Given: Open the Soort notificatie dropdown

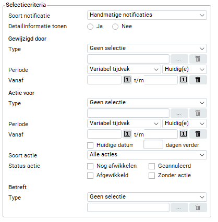Looking at the screenshot, I should click(x=147, y=15).
